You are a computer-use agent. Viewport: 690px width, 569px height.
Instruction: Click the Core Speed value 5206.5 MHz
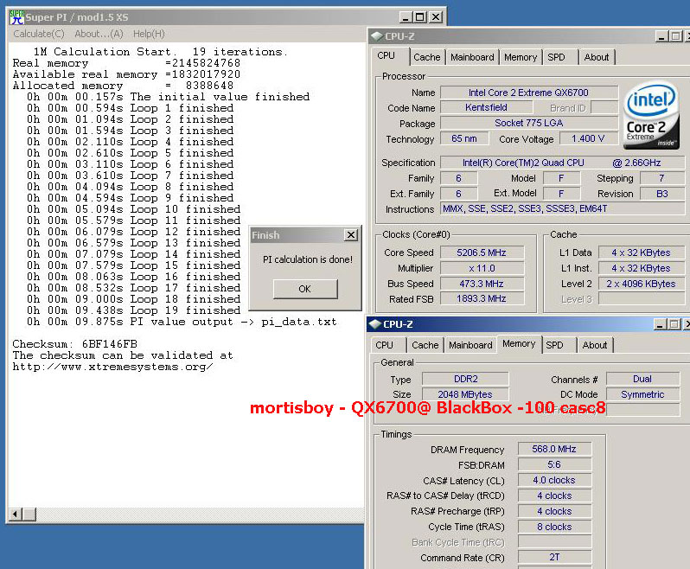click(482, 253)
